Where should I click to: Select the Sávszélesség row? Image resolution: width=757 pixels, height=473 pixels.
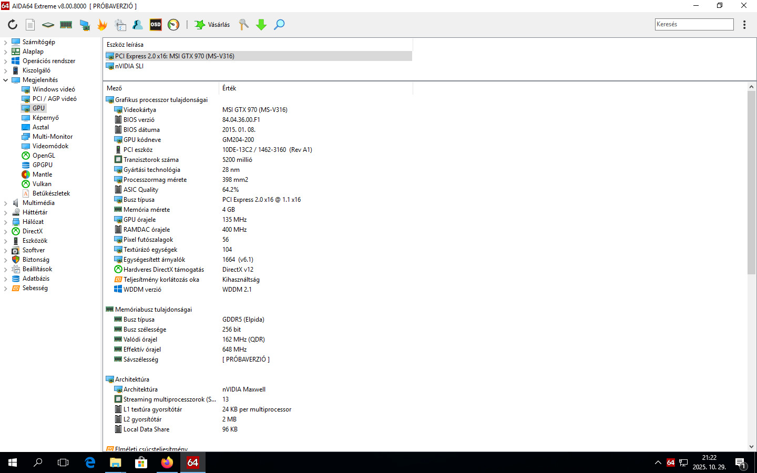coord(258,359)
